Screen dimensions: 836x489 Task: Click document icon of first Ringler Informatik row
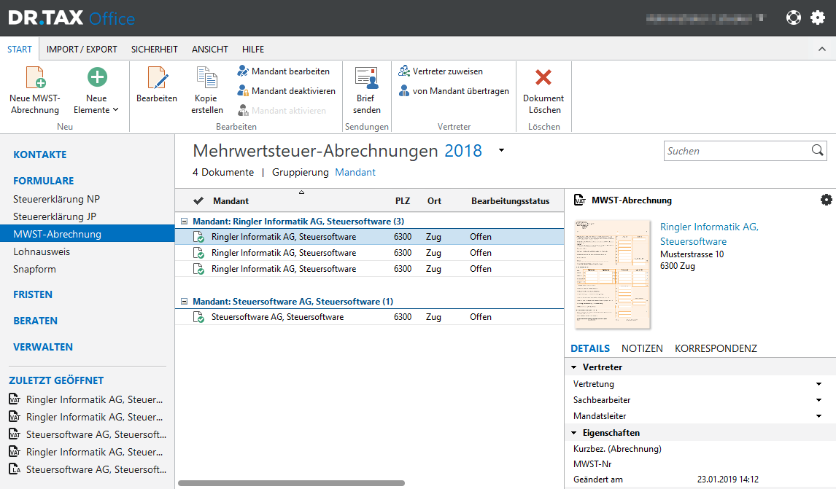pos(198,237)
